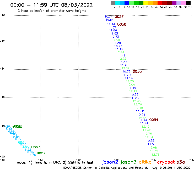Screen dimensions: 194x170
Task: Select wave height value 10.78
Action: (126, 71)
